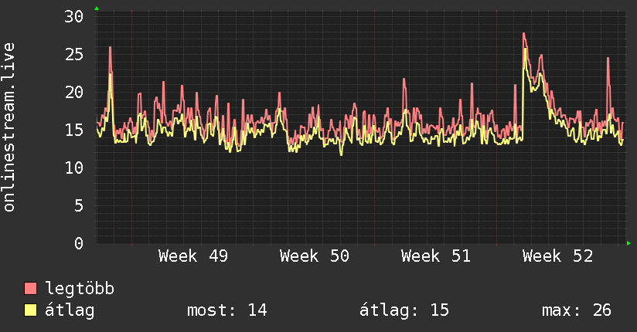Click the pink legtöbb legend swatch

tap(30, 288)
